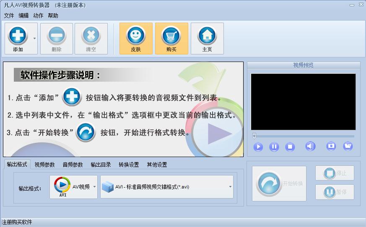
Task: Switch to the 视频参数 tab
Action: click(44, 165)
